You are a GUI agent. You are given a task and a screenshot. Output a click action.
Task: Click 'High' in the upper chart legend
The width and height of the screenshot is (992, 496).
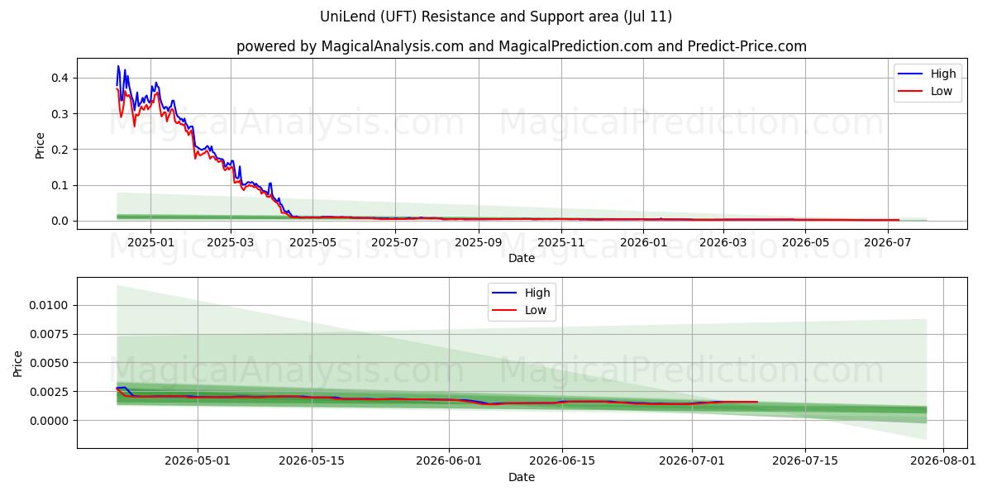click(x=943, y=74)
